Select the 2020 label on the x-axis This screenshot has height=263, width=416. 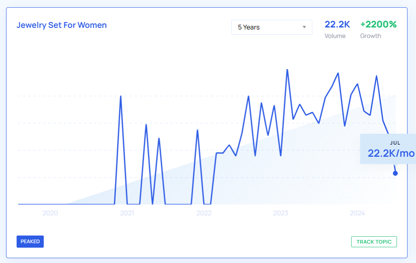coord(50,213)
